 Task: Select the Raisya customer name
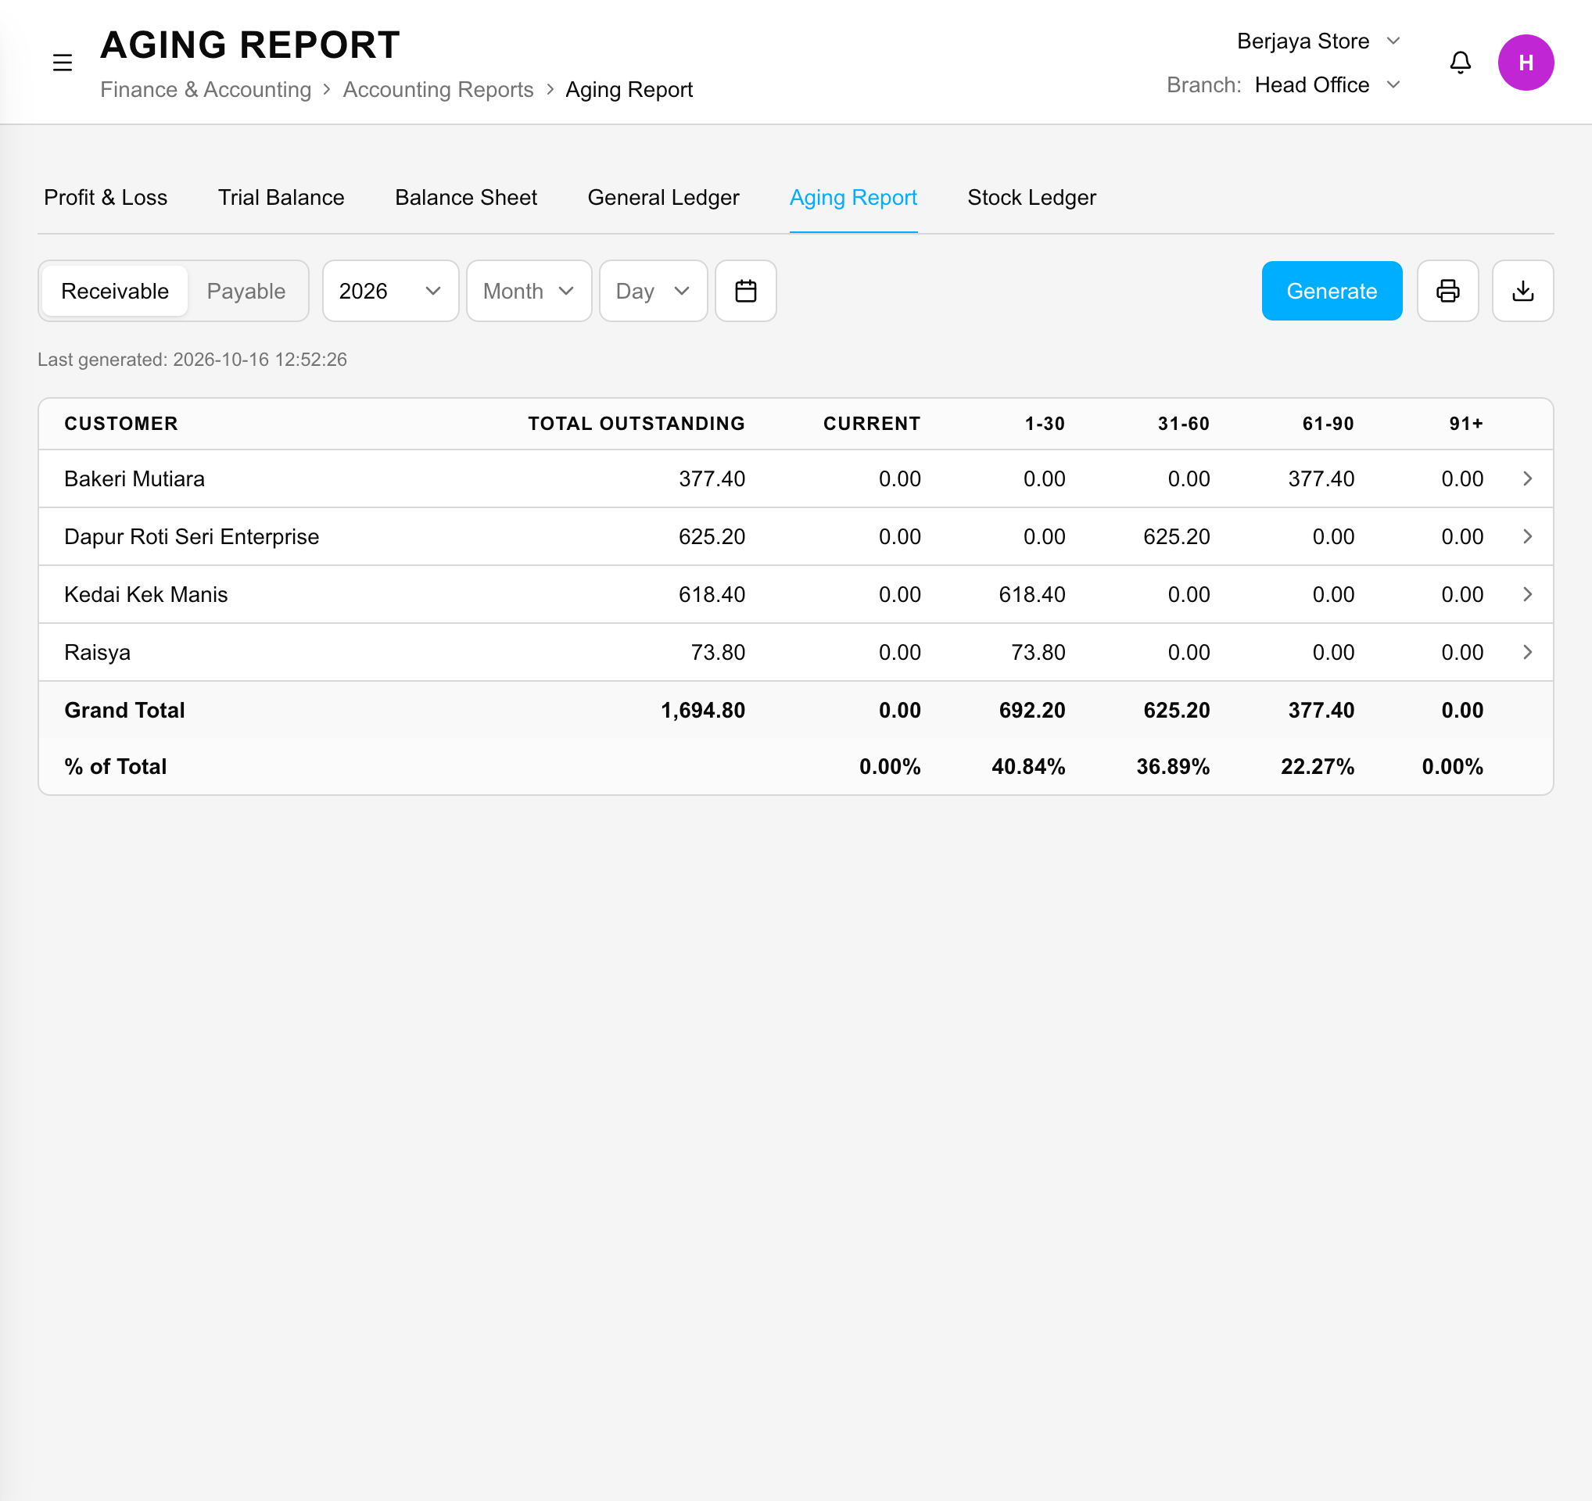pyautogui.click(x=97, y=653)
